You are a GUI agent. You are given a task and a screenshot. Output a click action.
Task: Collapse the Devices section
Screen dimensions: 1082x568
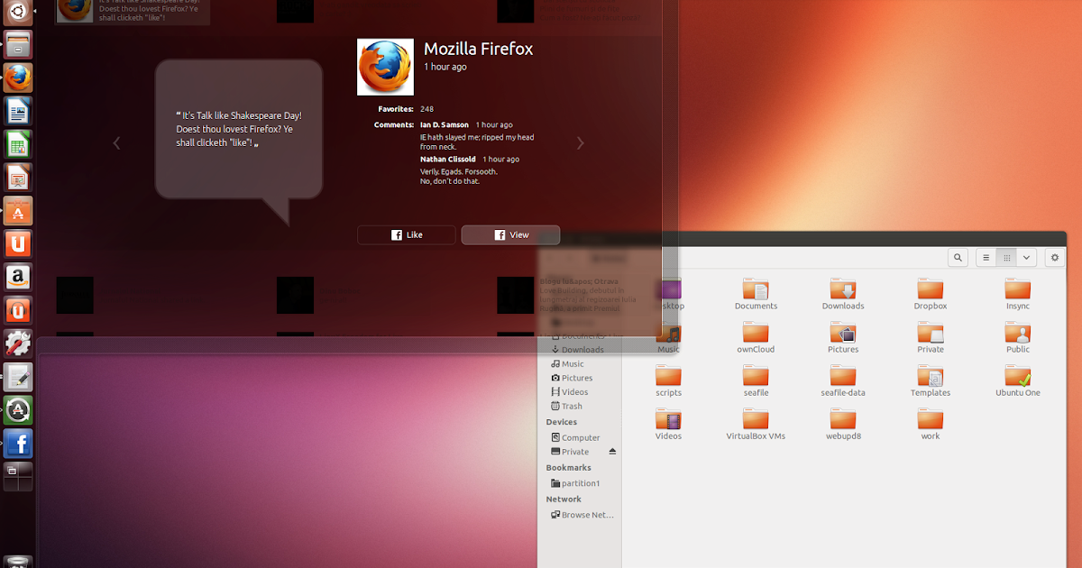coord(562,421)
